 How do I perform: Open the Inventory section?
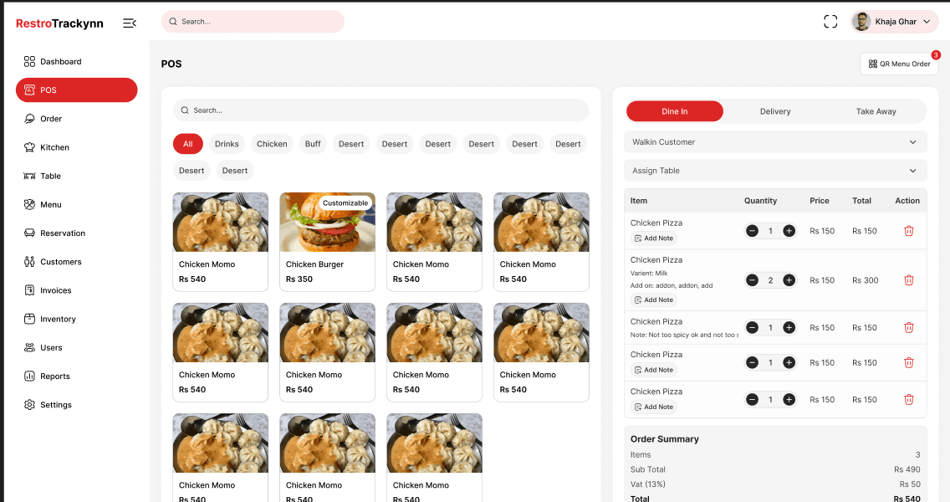pyautogui.click(x=58, y=319)
